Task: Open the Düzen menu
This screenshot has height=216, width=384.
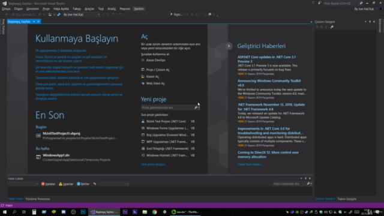Action: (x=19, y=9)
